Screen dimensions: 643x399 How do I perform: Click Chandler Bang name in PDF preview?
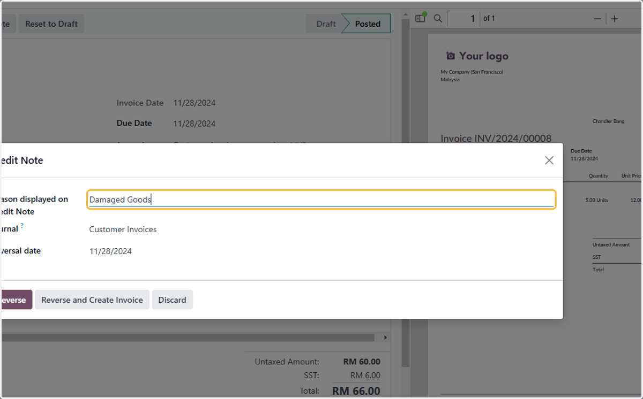608,121
